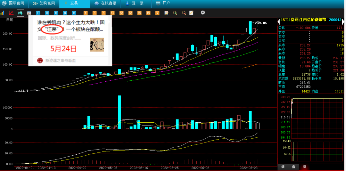Switch to the 交易 trading tab
Screen dimensions: 346x171
point(75,3)
